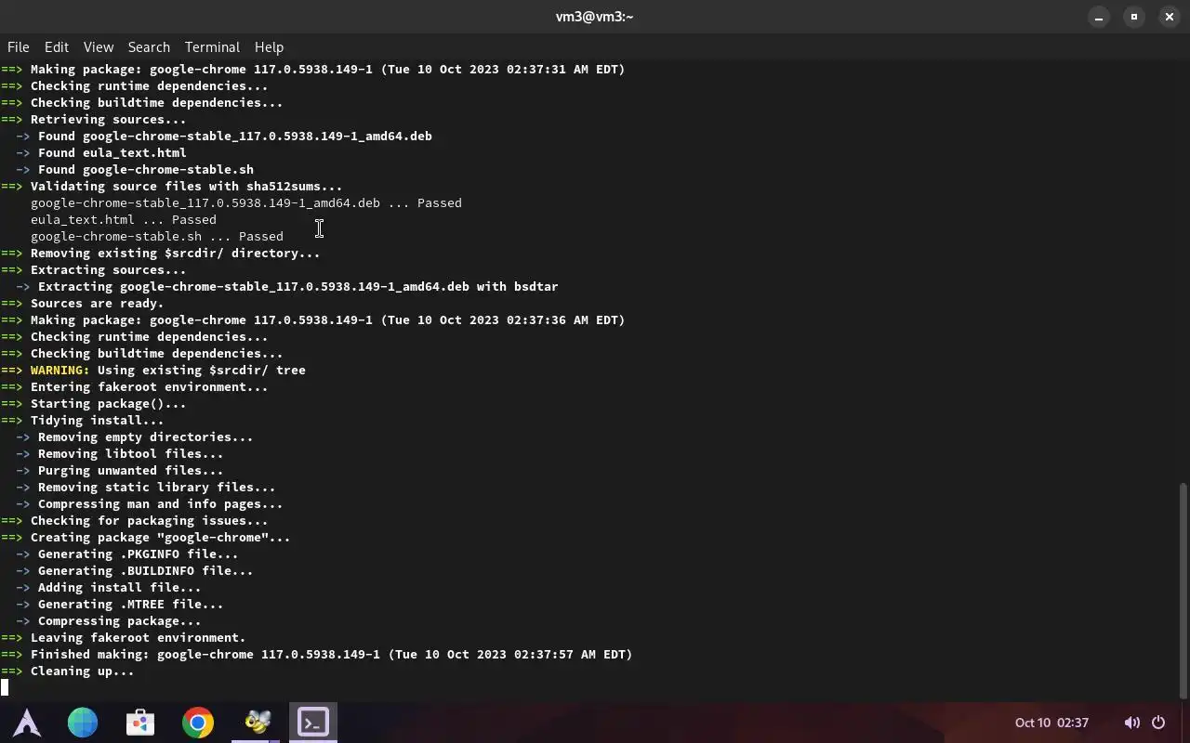Click the power icon in system tray
The height and width of the screenshot is (743, 1190).
(x=1158, y=723)
